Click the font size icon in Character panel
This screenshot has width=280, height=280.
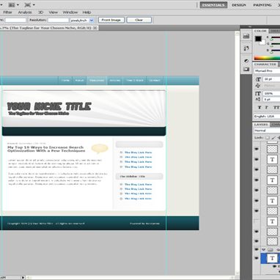(x=258, y=79)
